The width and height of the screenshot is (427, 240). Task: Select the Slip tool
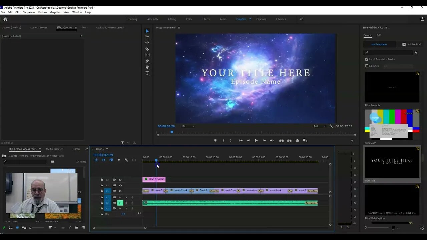click(x=147, y=55)
